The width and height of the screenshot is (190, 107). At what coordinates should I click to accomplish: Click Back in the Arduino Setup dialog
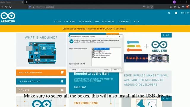[106, 70]
